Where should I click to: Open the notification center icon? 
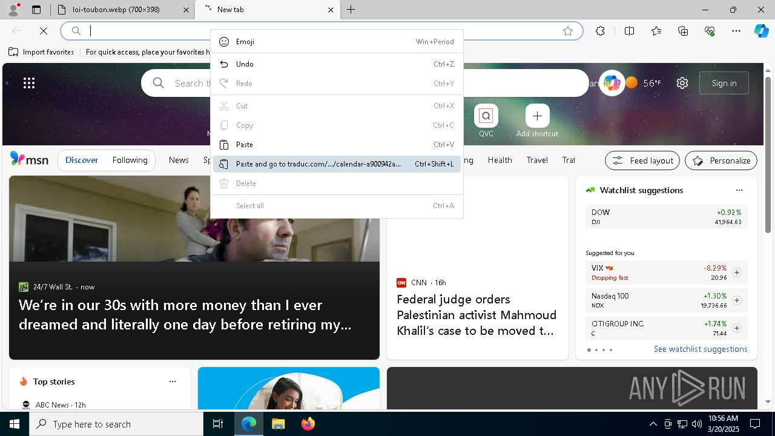[x=755, y=424]
